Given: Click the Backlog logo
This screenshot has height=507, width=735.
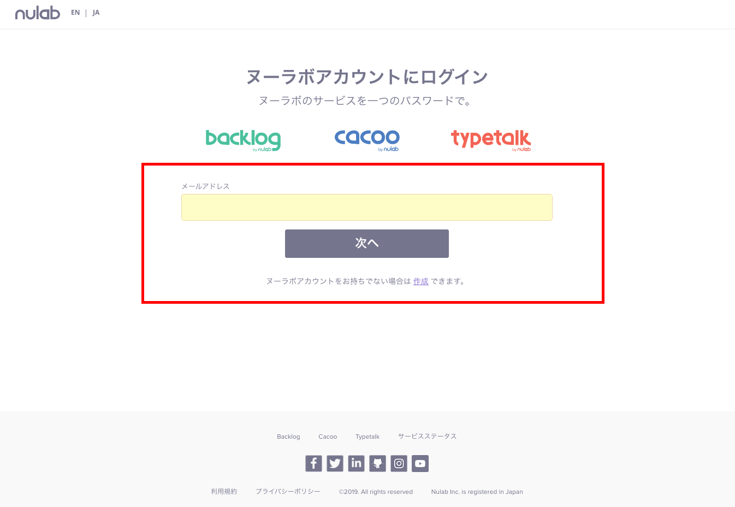Looking at the screenshot, I should pyautogui.click(x=243, y=140).
